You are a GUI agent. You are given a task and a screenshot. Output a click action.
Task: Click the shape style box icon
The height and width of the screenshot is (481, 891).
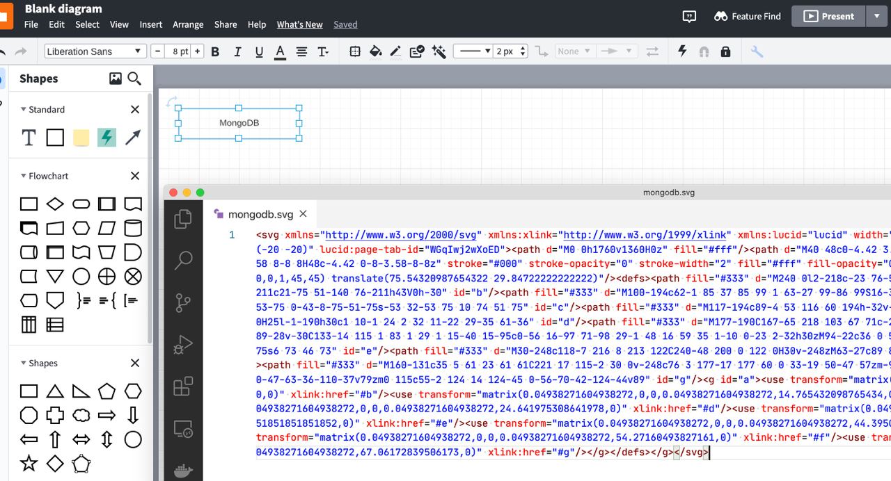point(355,51)
